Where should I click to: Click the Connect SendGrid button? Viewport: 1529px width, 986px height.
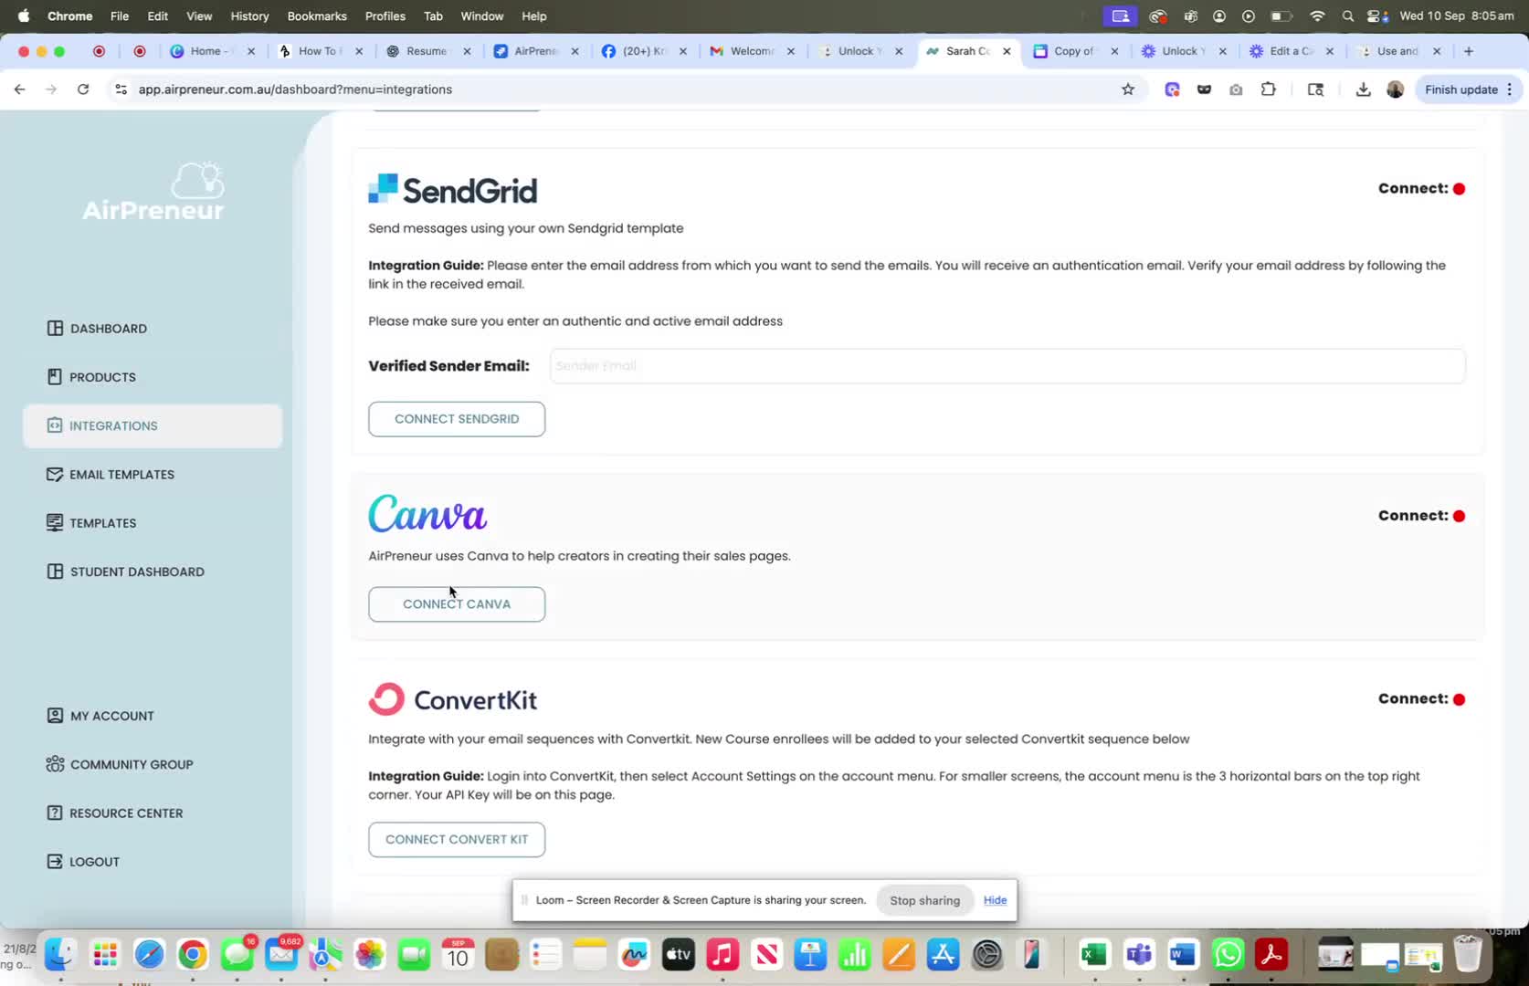457,419
